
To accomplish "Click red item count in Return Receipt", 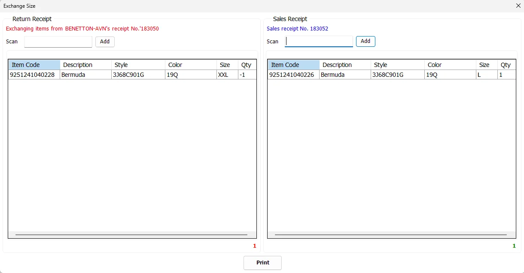I will coord(254,246).
